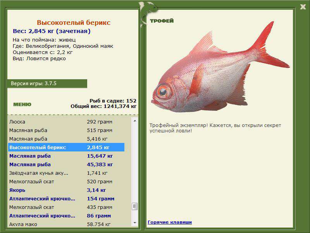The image size is (310, 233).
Task: Click the ТРОФЕЙ heading
Action: 162,21
